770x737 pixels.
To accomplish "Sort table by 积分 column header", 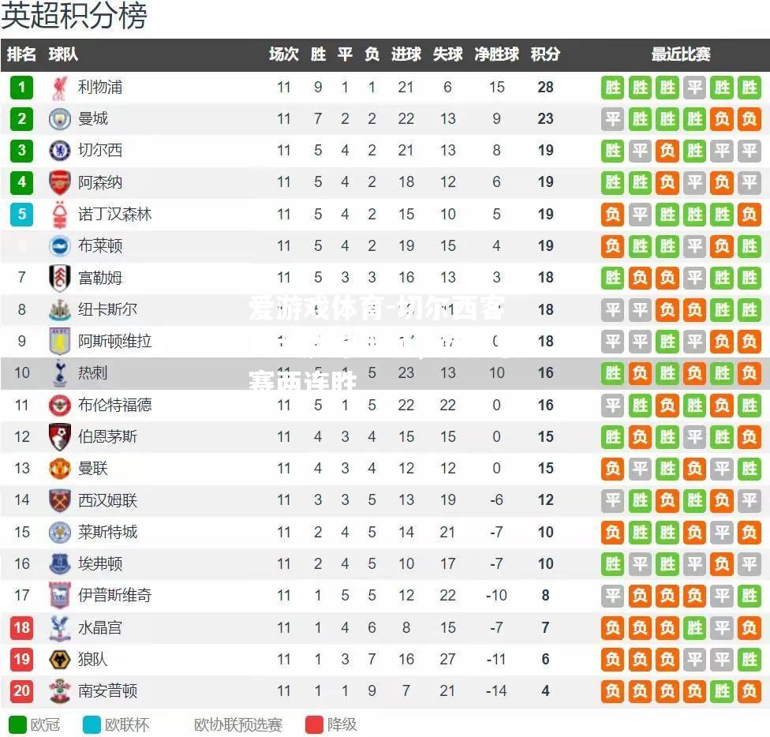I will point(545,54).
